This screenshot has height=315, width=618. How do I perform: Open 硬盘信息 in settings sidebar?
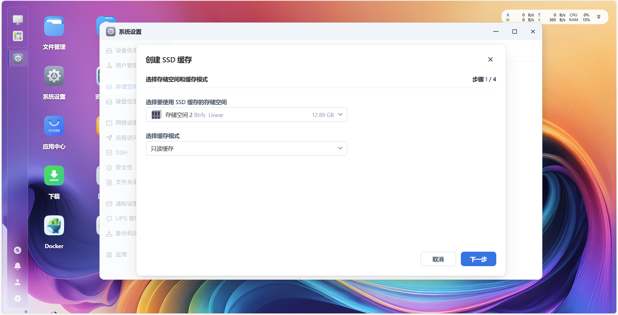coord(121,102)
